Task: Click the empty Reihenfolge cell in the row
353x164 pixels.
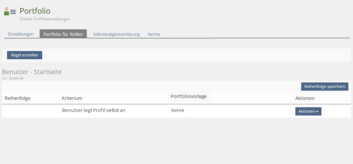Action: (29, 111)
